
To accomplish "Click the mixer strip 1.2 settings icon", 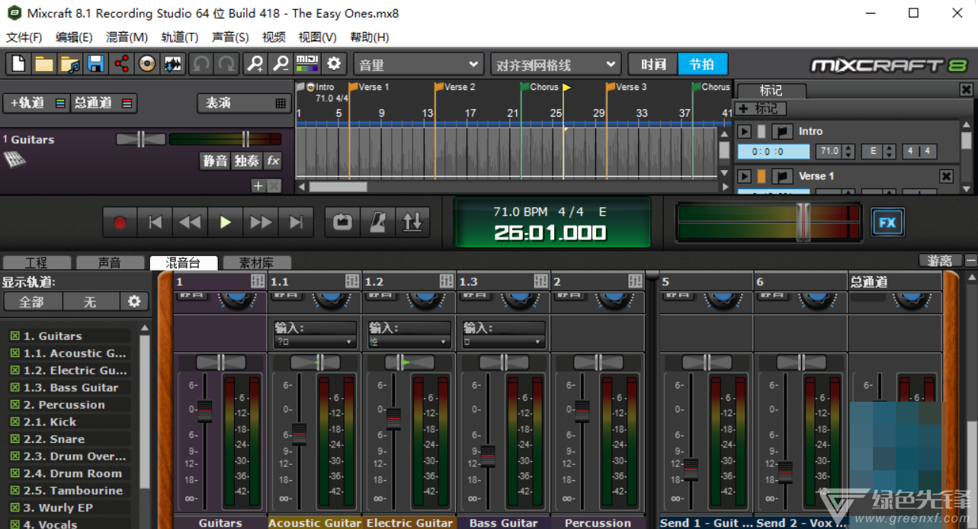I will pos(447,281).
